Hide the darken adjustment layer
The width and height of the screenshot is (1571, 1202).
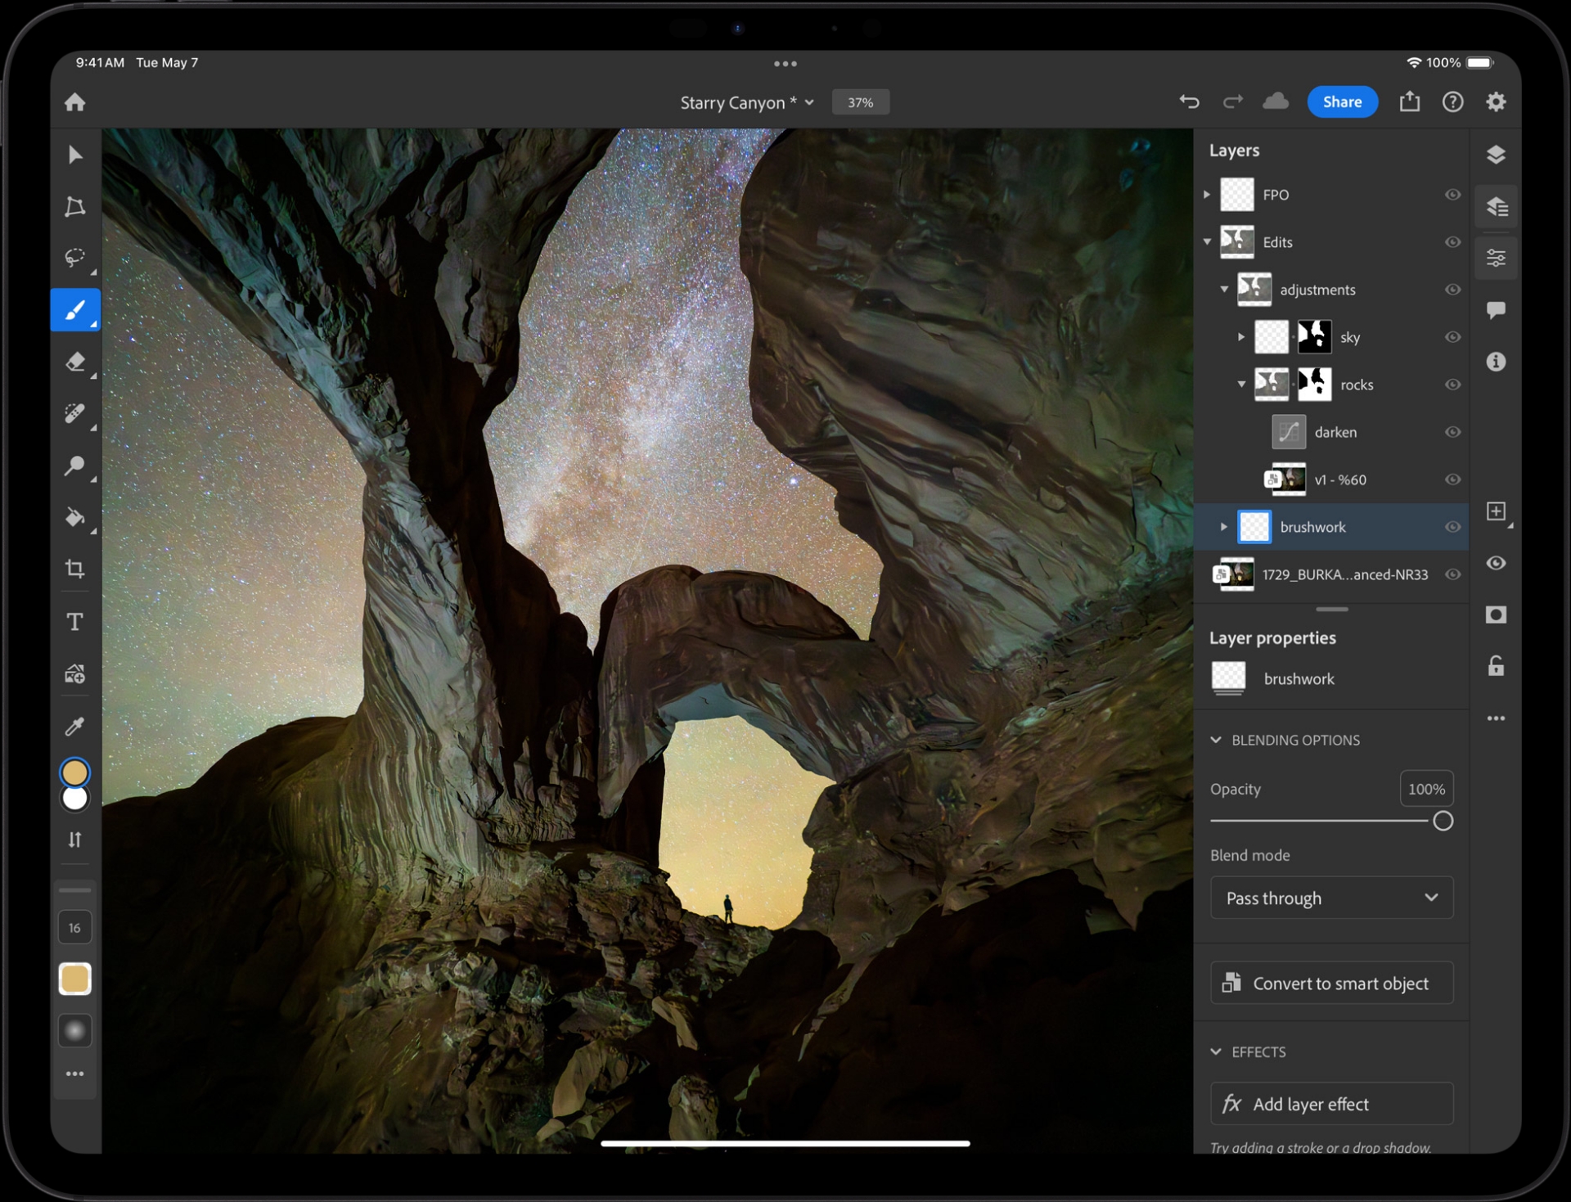tap(1452, 432)
